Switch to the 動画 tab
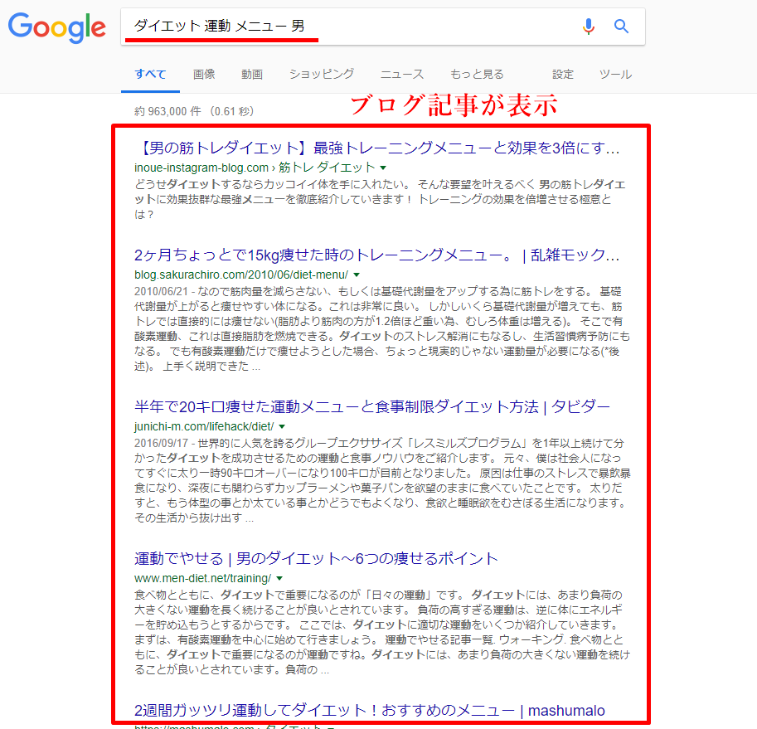The image size is (757, 729). point(252,74)
